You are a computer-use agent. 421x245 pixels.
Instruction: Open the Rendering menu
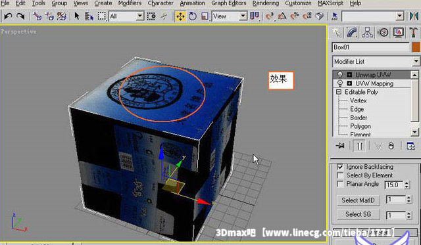click(265, 3)
